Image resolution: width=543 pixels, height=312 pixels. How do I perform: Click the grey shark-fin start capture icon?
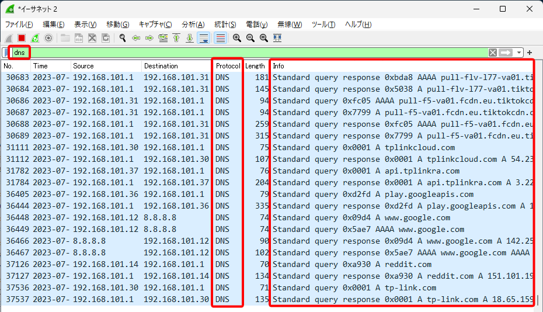click(x=9, y=38)
